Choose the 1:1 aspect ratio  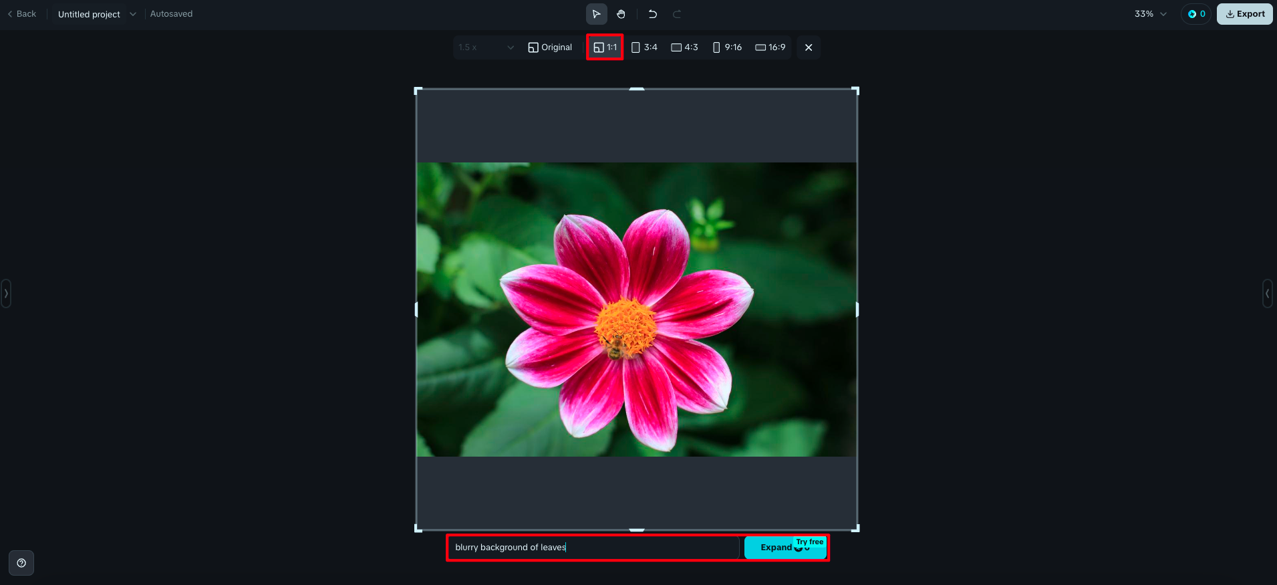[605, 47]
